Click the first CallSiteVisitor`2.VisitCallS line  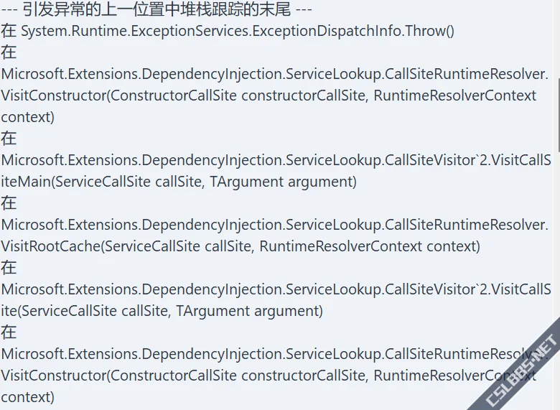(x=276, y=160)
